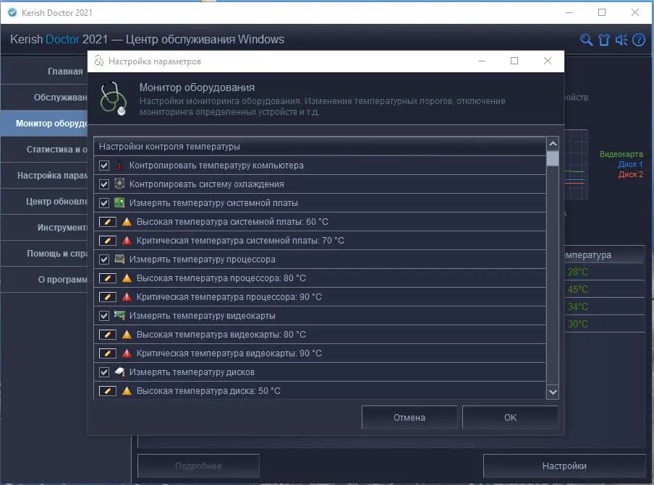Uncheck computer temperature control checkbox
This screenshot has width=654, height=485.
104,166
